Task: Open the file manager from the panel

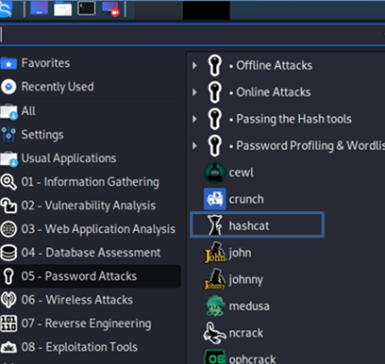Action: click(63, 8)
